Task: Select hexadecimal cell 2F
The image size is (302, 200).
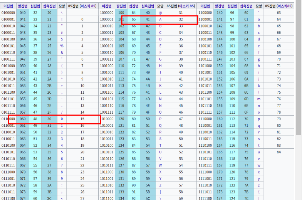Action: point(49,113)
